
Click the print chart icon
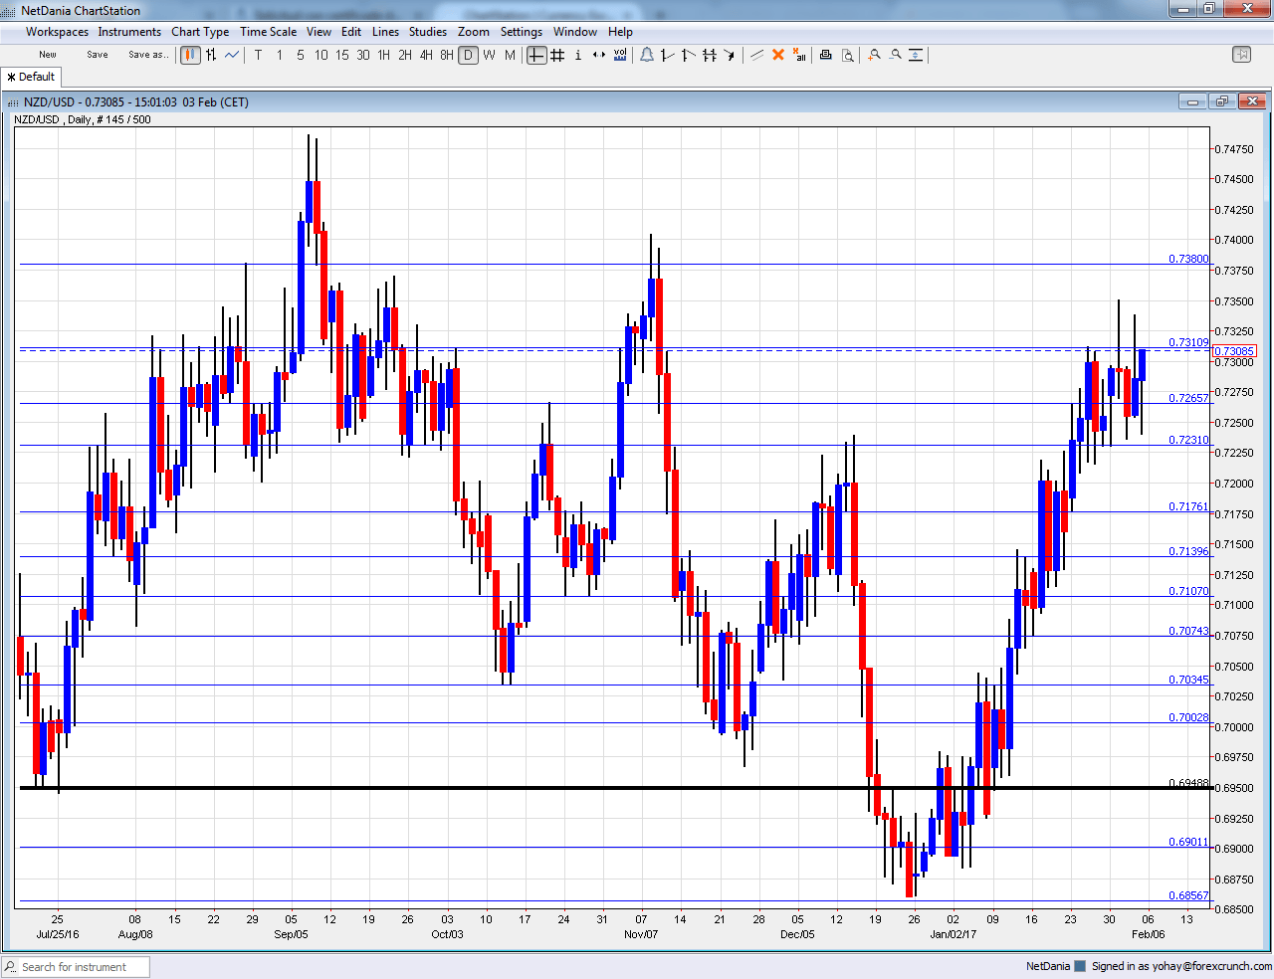[x=825, y=55]
